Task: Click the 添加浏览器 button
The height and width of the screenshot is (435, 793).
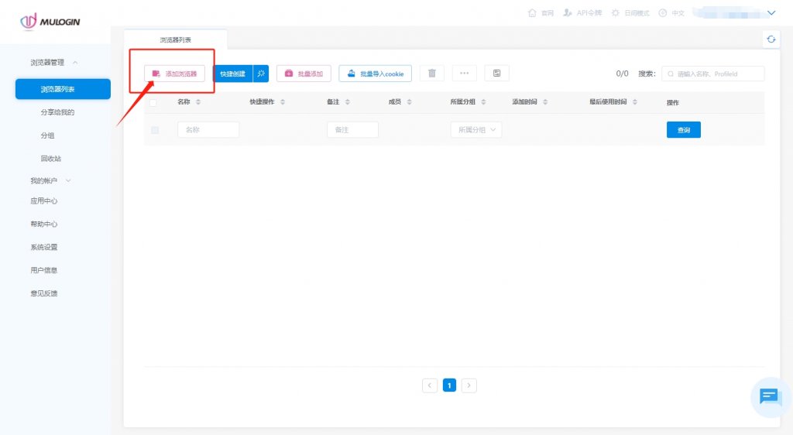Action: [x=174, y=74]
